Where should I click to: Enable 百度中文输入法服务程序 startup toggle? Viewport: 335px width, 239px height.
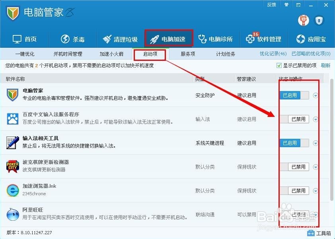pos(294,119)
